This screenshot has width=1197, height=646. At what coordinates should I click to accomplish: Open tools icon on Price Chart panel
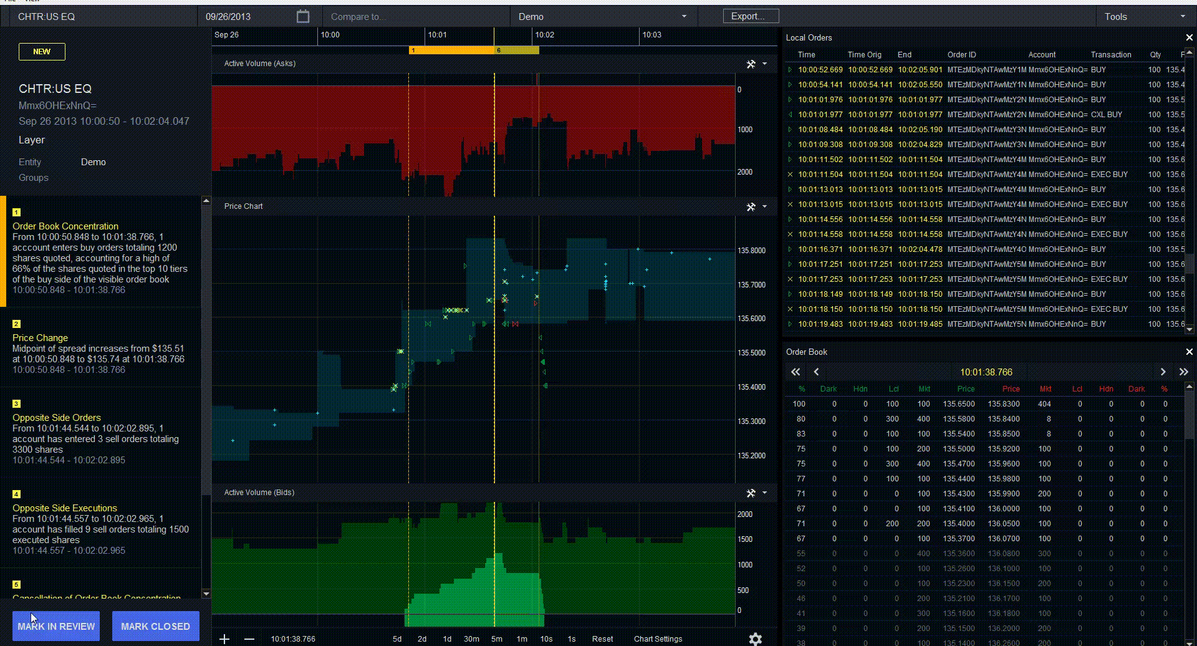coord(751,206)
